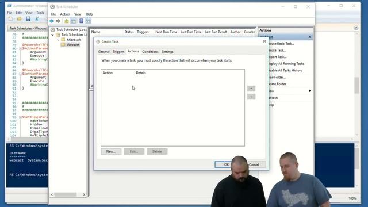Click the New script icon in ISE toolbar
368x207 pixels.
point(10,19)
